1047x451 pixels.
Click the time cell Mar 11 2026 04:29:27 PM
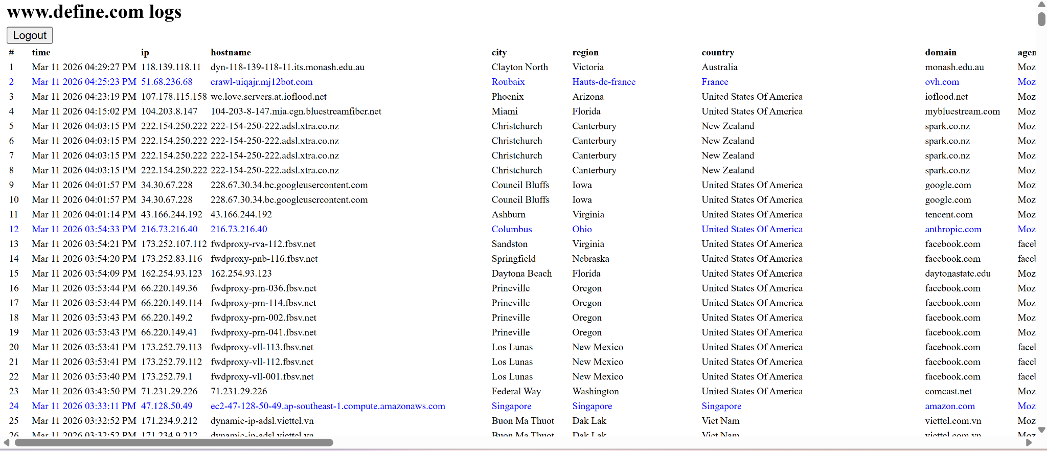click(84, 67)
